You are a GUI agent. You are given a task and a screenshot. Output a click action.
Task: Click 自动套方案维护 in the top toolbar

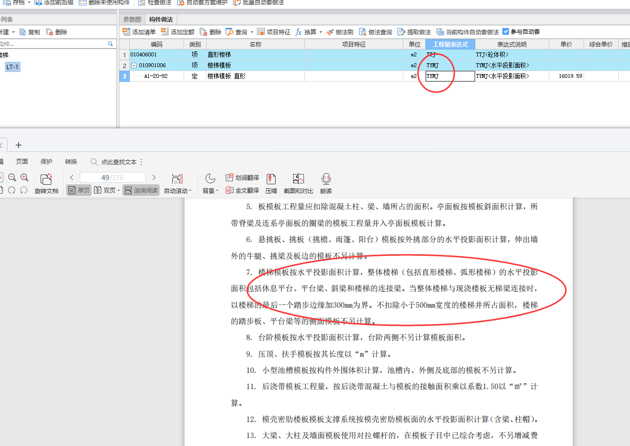coord(202,3)
